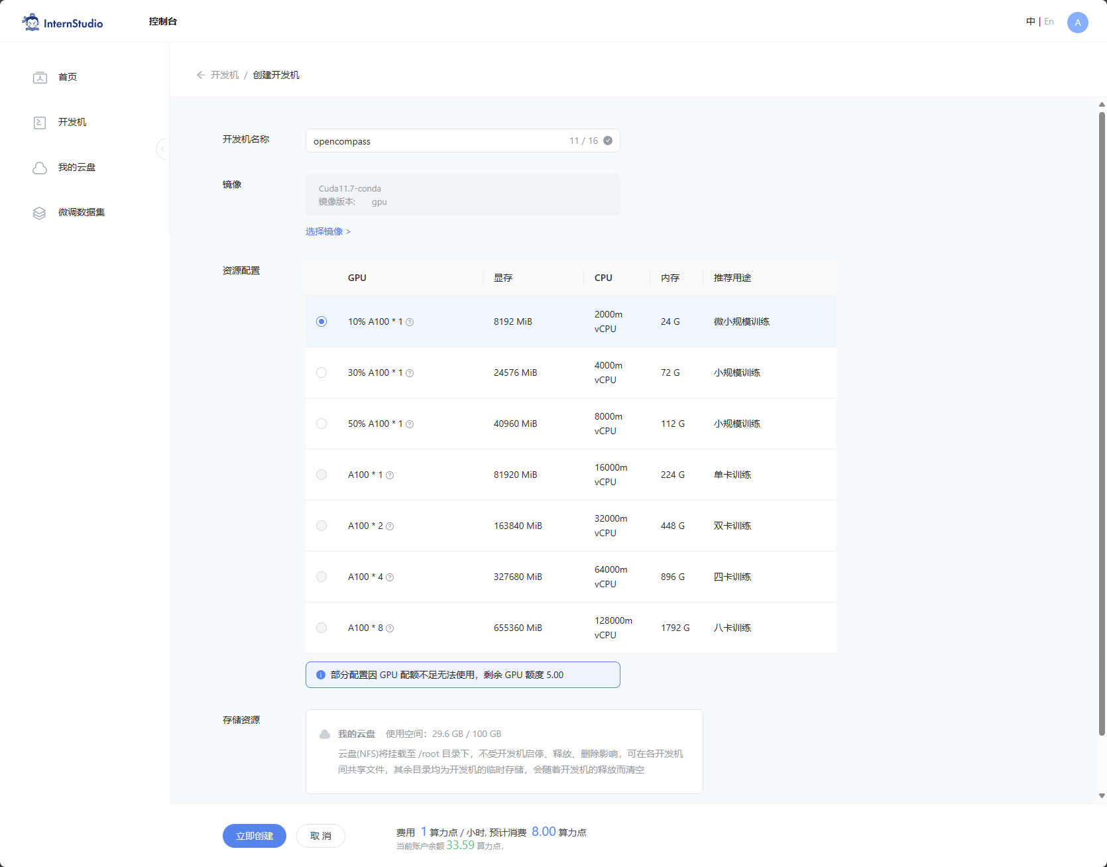This screenshot has height=867, width=1107.
Task: Click the 开发机名称 input field
Action: 463,141
